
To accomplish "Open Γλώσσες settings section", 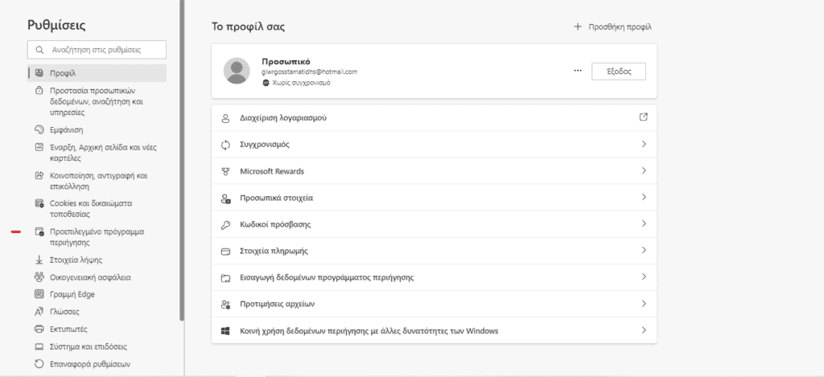I will (x=64, y=312).
